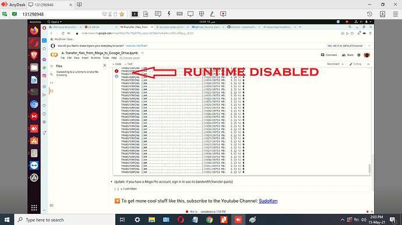Launch Firefox from the Ubuntu dock

point(34,31)
